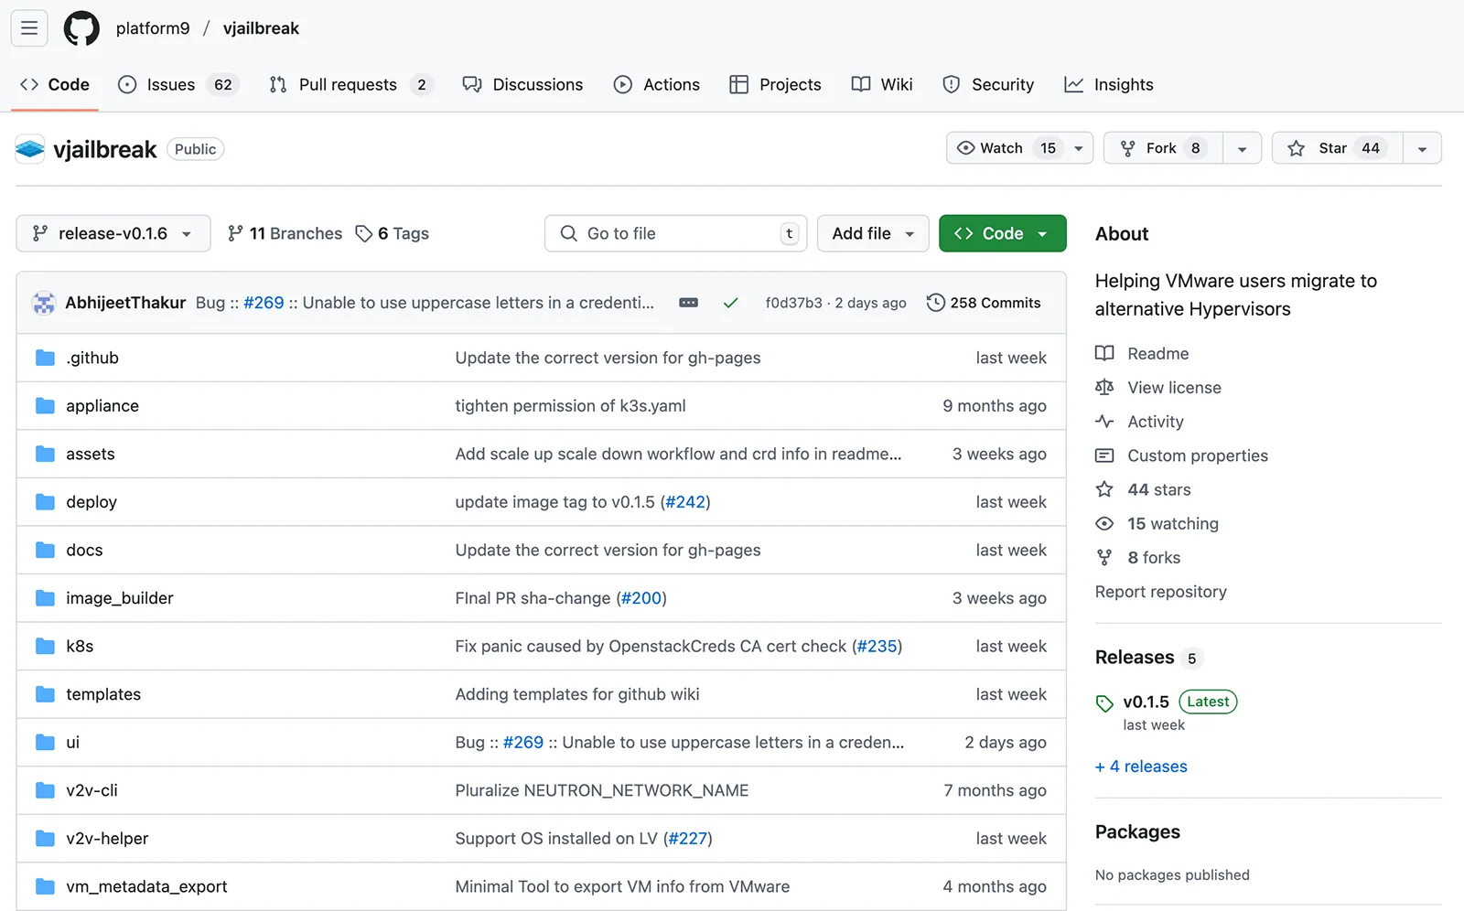The height and width of the screenshot is (911, 1464).
Task: Click the book icon next to Readme
Action: (x=1104, y=353)
